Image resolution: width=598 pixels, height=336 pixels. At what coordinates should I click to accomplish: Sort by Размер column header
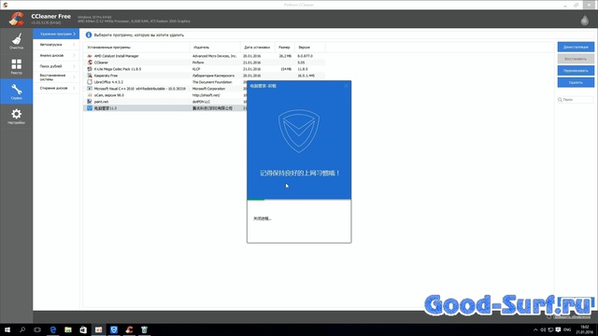(284, 48)
